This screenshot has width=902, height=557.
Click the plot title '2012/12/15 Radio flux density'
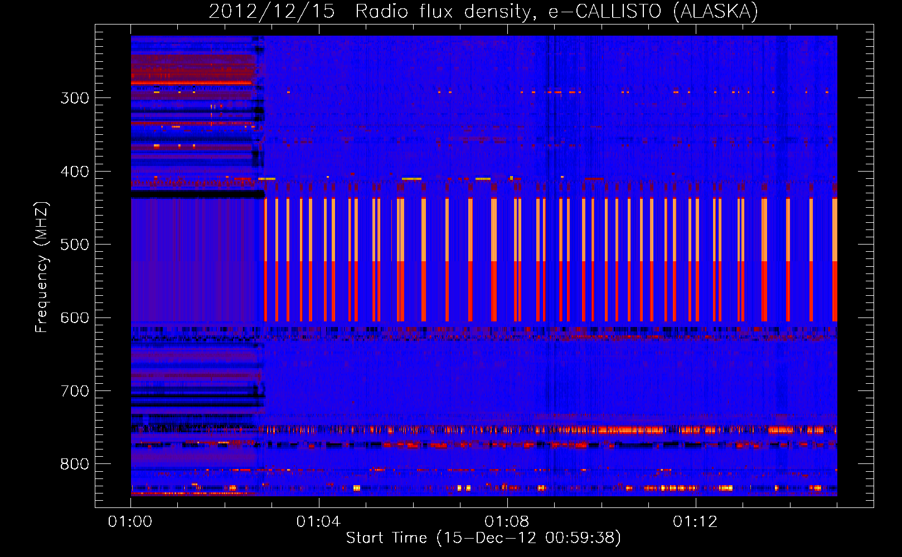[483, 11]
